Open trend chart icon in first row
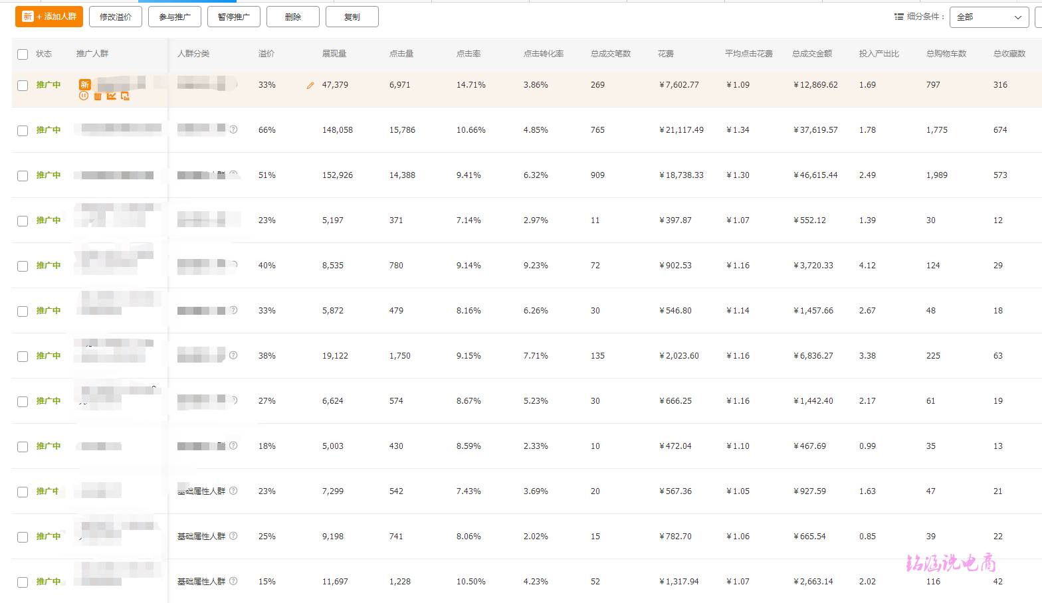The image size is (1042, 603). (x=112, y=96)
